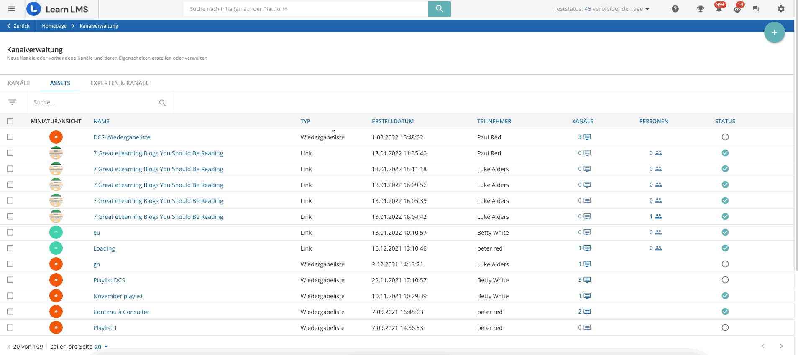Open the table filter icon
Viewport: 798px width, 355px height.
pos(12,102)
